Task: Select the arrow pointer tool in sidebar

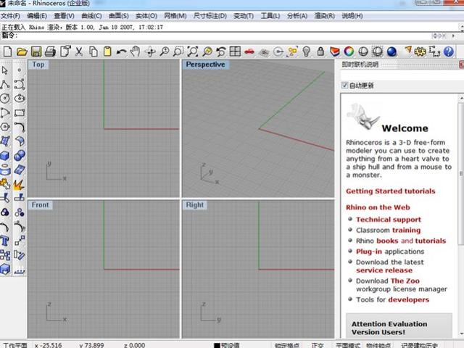Action: [x=5, y=70]
